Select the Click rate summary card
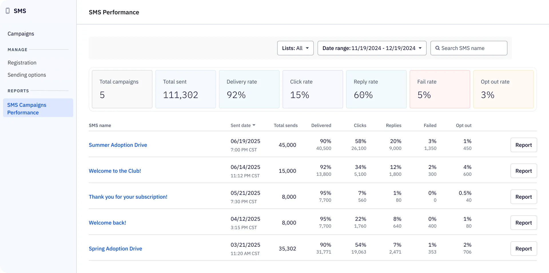549x273 pixels. click(313, 89)
